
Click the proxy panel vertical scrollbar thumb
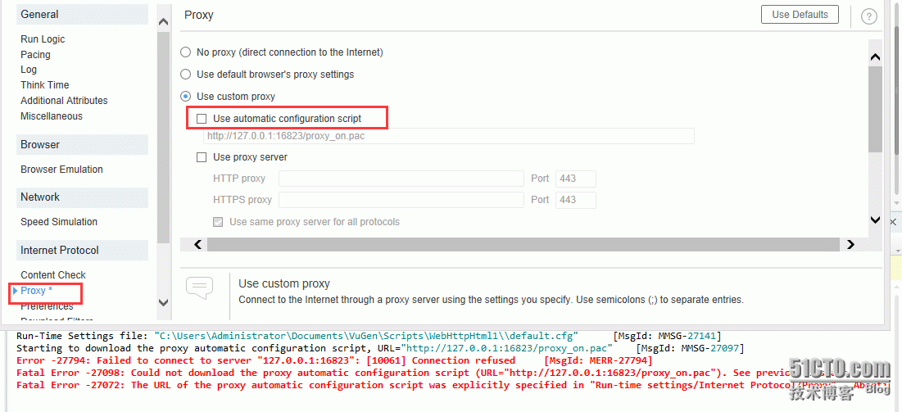click(875, 109)
